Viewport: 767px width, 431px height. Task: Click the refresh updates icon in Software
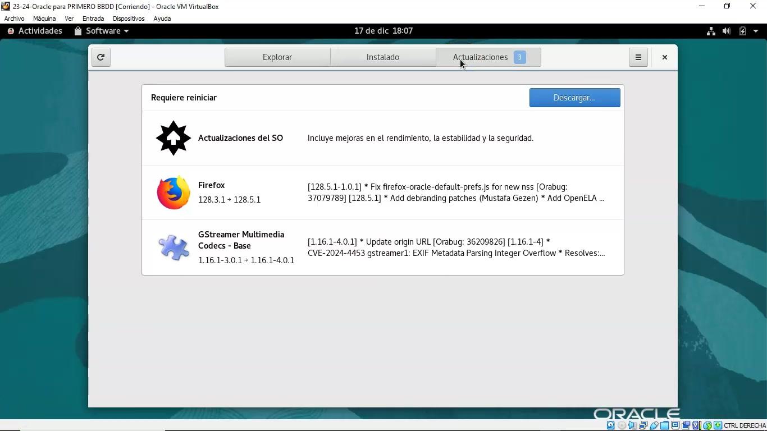click(x=101, y=57)
